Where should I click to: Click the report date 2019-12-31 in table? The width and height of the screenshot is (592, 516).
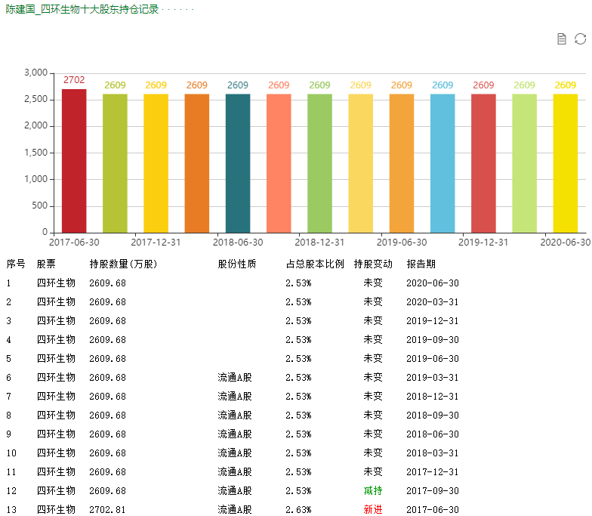coord(433,320)
